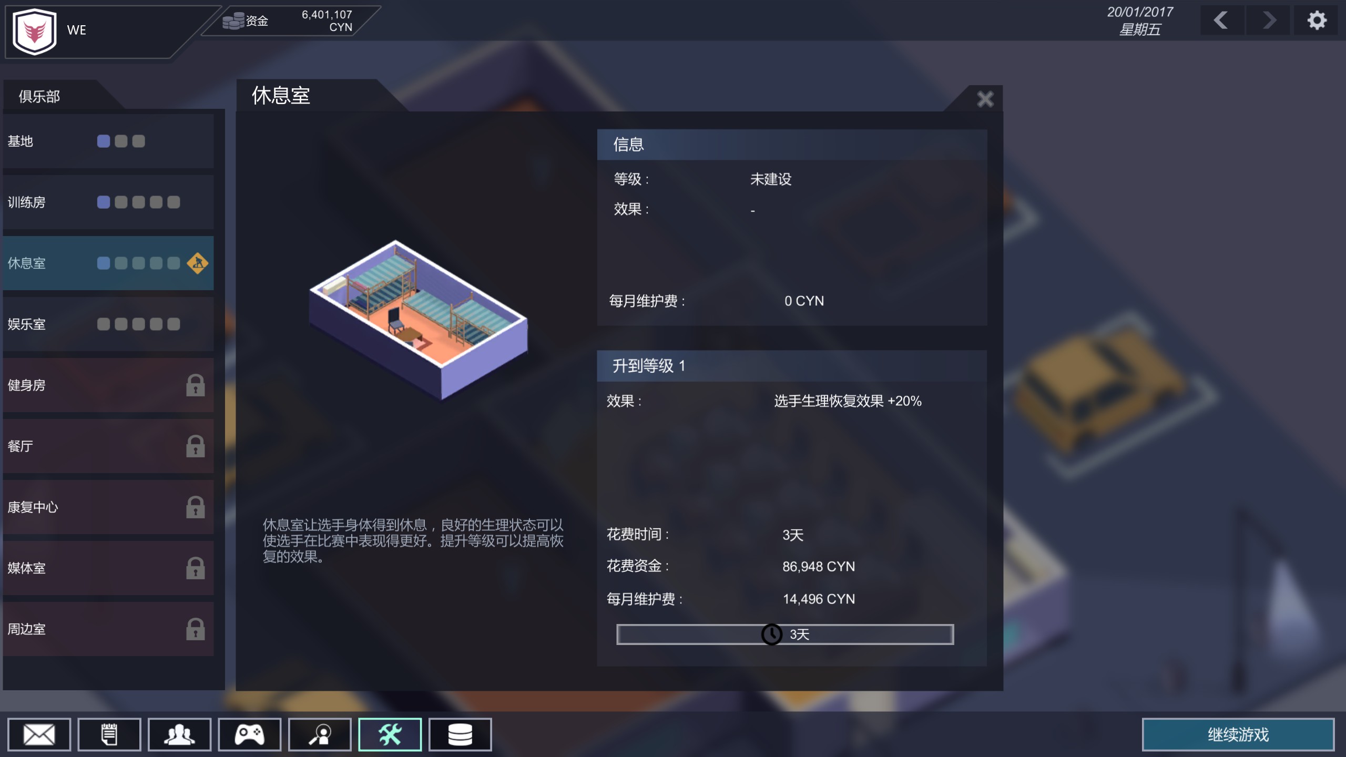This screenshot has width=1346, height=757.
Task: Click the lock icon on 媒体室
Action: coord(195,568)
